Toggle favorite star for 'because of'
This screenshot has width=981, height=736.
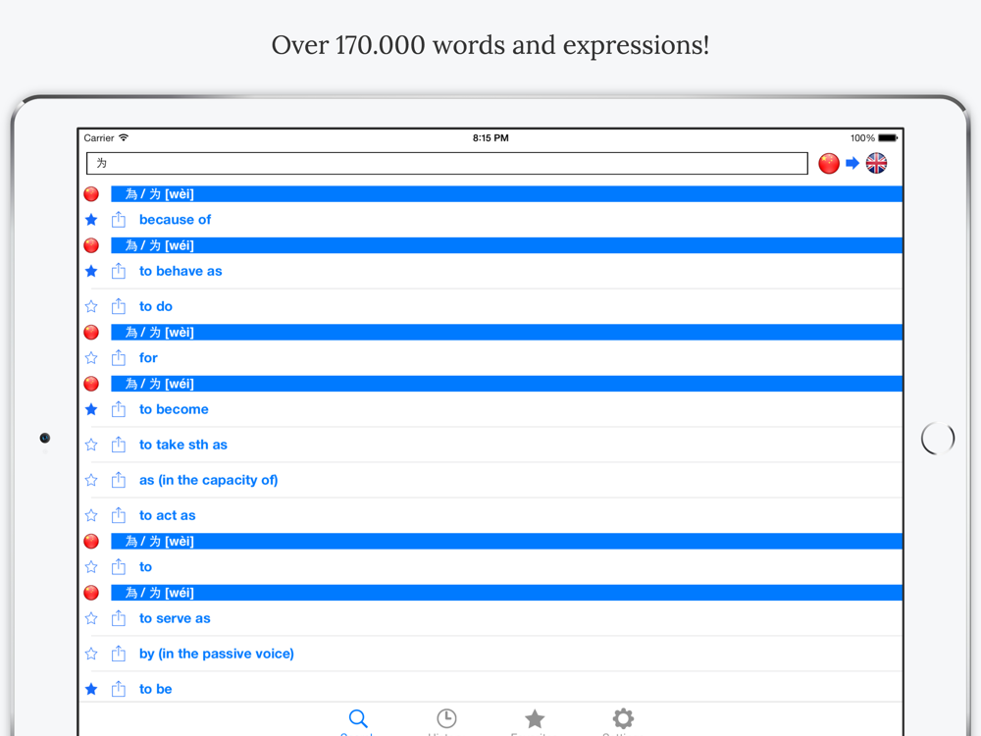pos(91,220)
